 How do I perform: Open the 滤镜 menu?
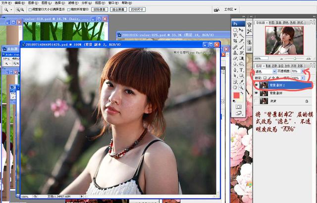(x=73, y=3)
